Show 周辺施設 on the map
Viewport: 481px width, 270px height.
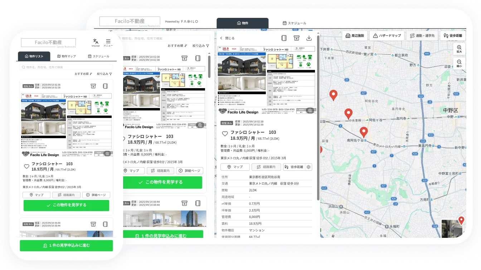point(355,36)
